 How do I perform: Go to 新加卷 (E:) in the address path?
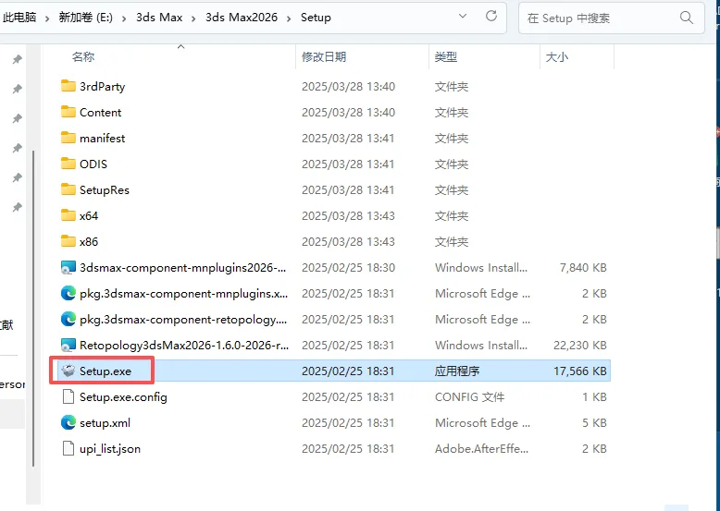(85, 18)
